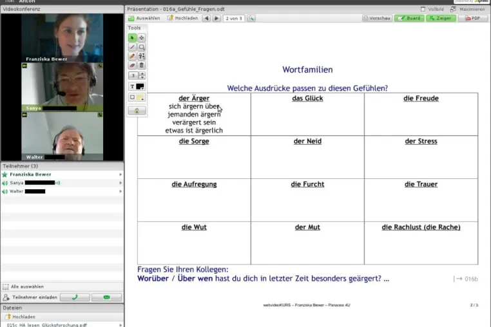This screenshot has height=327, width=491.
Task: Expand options for Franziska Bewer participant
Action: click(120, 174)
